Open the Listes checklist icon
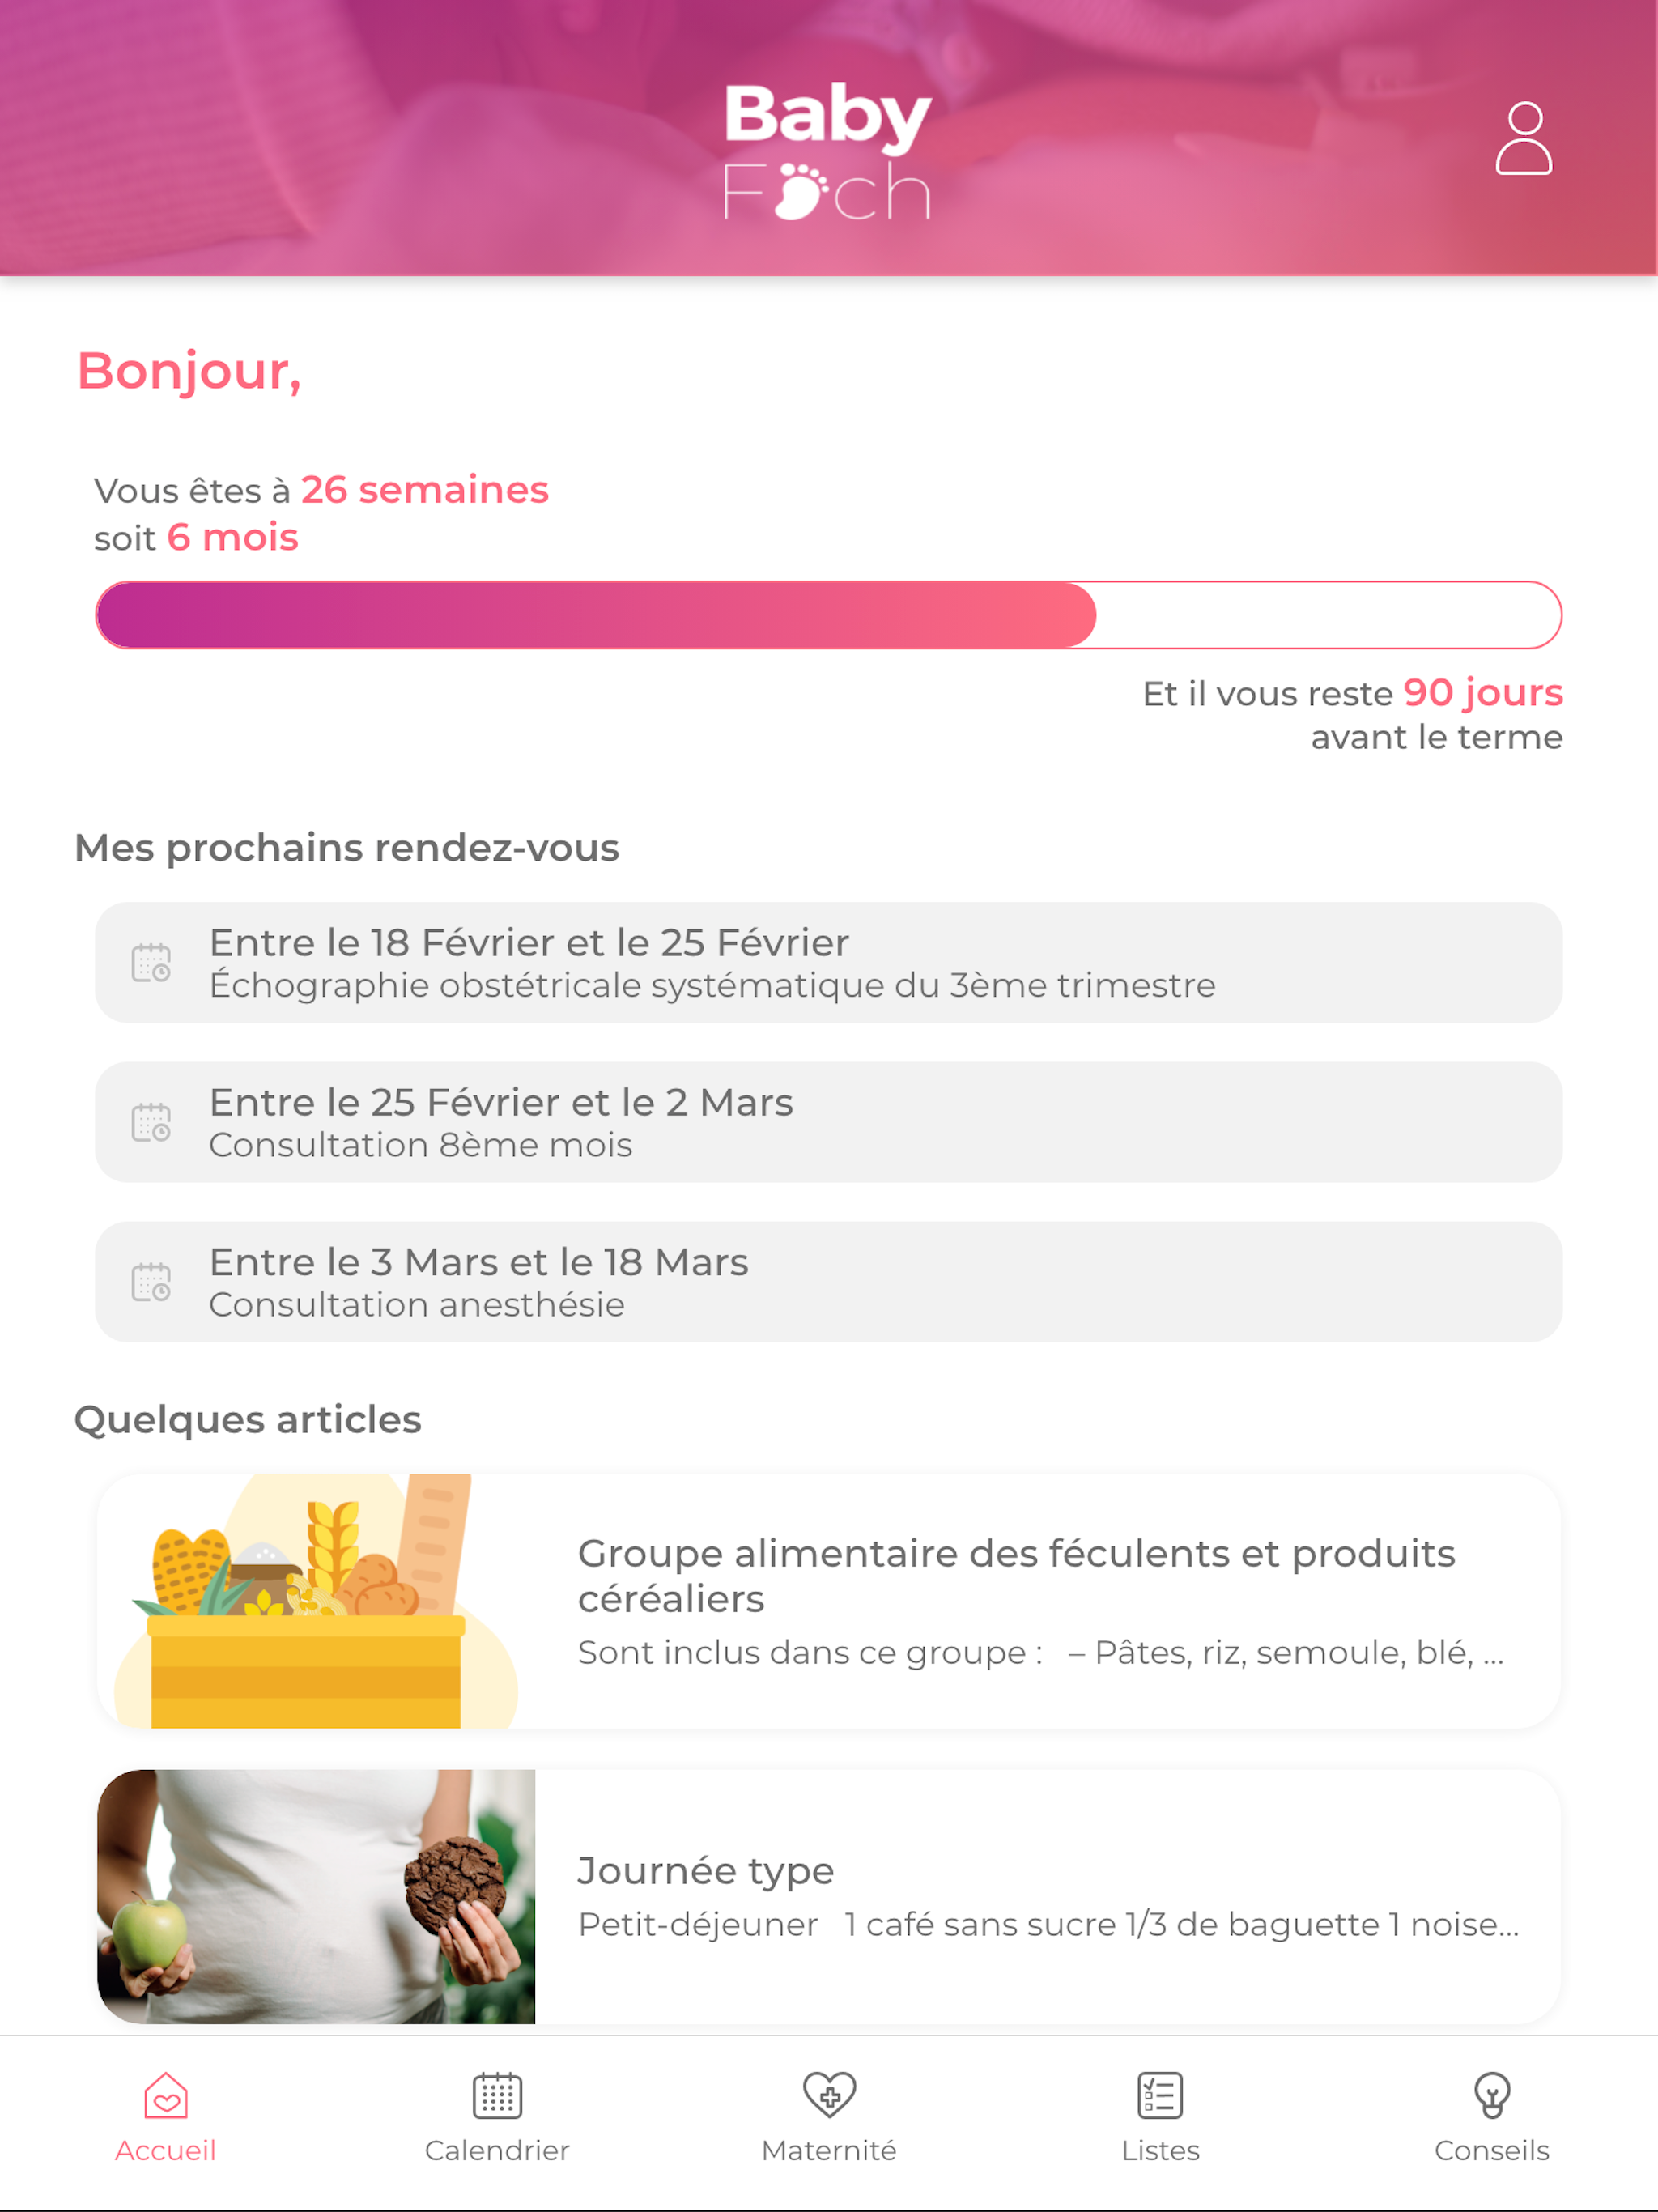Image resolution: width=1658 pixels, height=2212 pixels. tap(1160, 2094)
